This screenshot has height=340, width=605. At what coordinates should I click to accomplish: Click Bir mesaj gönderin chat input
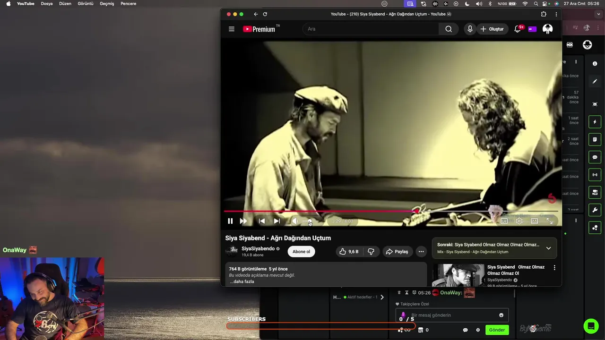point(452,315)
